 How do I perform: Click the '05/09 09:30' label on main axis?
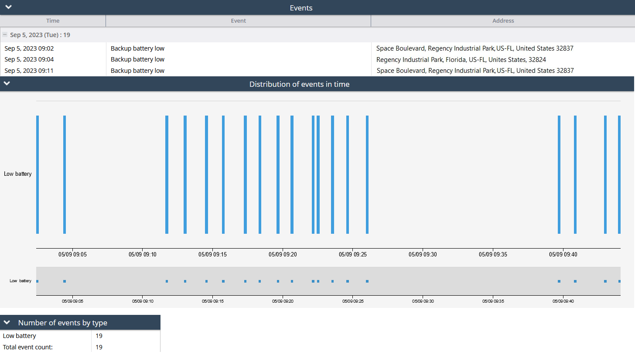coord(423,254)
